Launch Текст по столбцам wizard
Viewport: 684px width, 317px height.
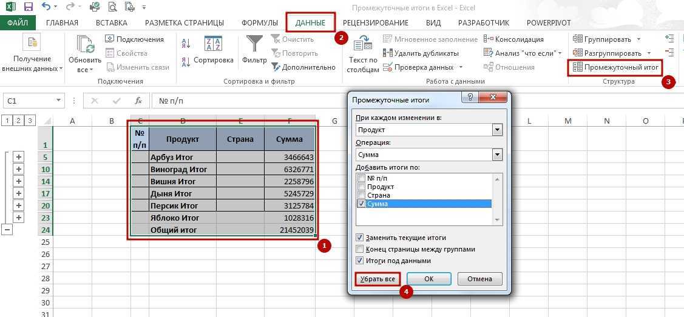click(363, 55)
